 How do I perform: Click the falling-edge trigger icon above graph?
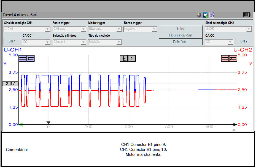click(x=124, y=58)
